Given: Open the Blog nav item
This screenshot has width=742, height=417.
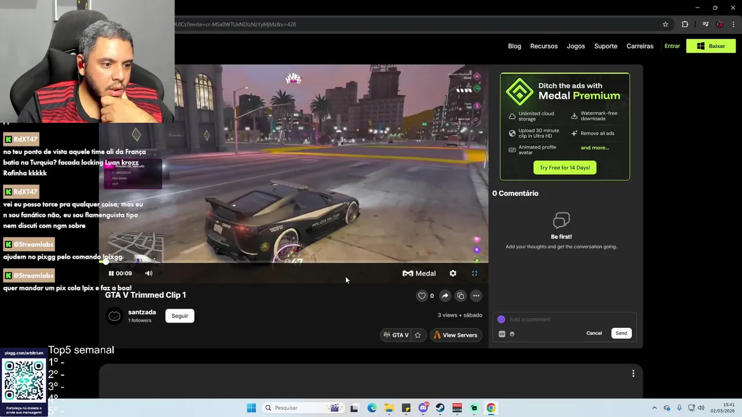Looking at the screenshot, I should (515, 46).
